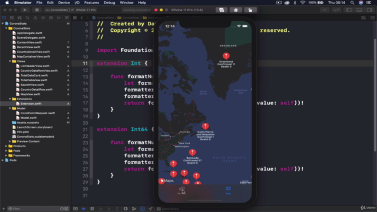Expand the Products folder
The width and height of the screenshot is (377, 212).
coord(6,146)
